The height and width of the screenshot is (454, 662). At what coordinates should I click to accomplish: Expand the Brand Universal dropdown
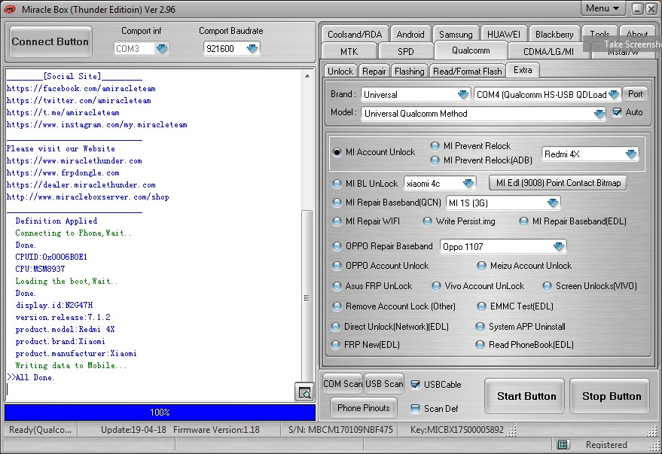[463, 95]
